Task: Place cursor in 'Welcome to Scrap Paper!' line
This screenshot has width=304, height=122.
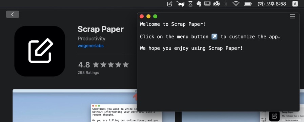Action: pyautogui.click(x=173, y=24)
